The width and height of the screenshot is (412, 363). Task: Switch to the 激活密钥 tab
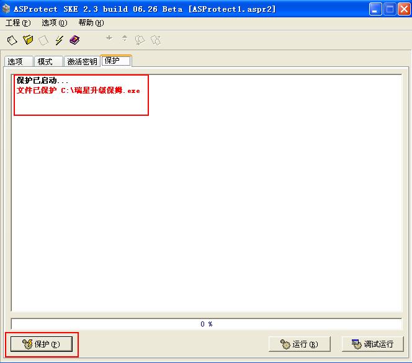(x=82, y=61)
